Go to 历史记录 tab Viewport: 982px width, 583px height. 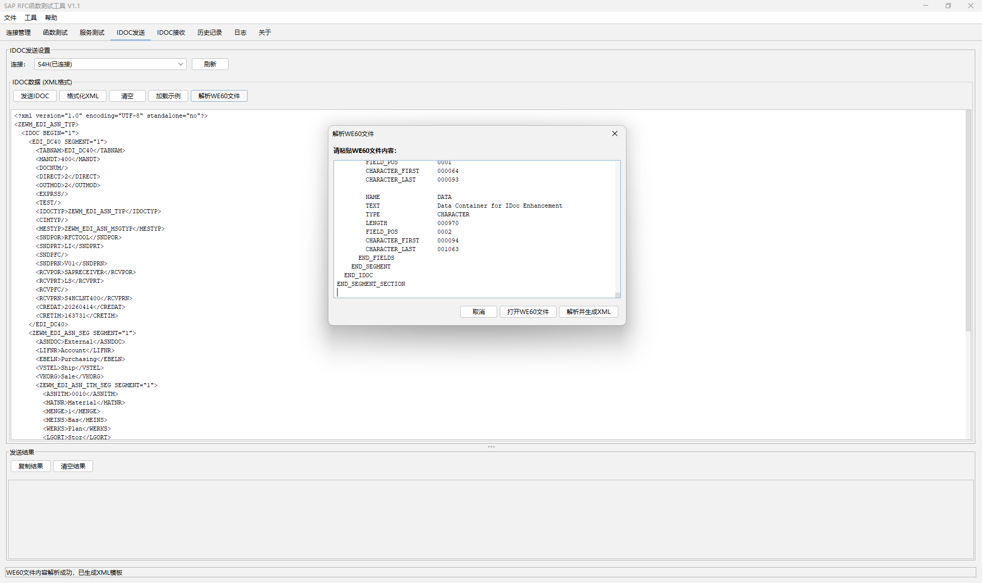(209, 32)
